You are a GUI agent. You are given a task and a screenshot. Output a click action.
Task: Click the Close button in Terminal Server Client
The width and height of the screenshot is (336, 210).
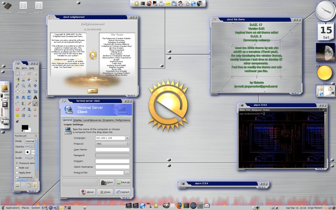click(105, 192)
